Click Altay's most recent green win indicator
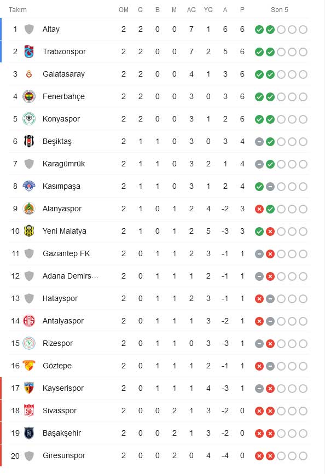325x474 pixels. (x=259, y=30)
